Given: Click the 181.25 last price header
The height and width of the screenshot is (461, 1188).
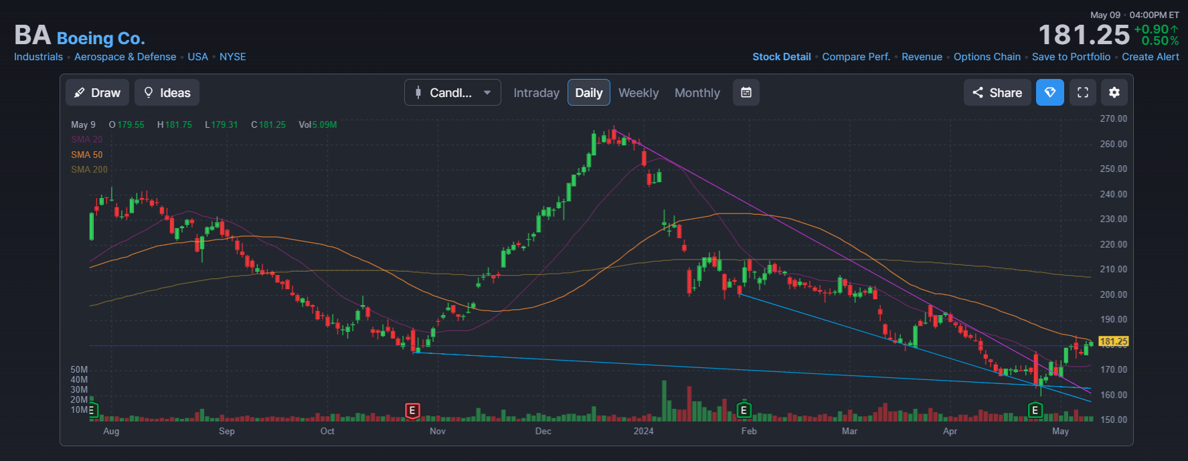Looking at the screenshot, I should [x=1084, y=35].
